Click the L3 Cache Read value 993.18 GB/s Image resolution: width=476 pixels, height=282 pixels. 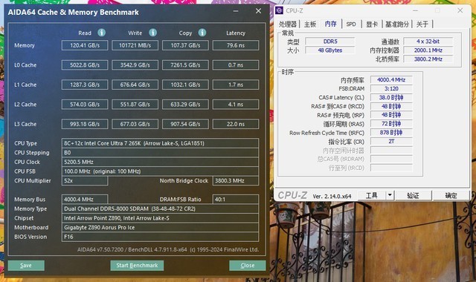(85, 124)
